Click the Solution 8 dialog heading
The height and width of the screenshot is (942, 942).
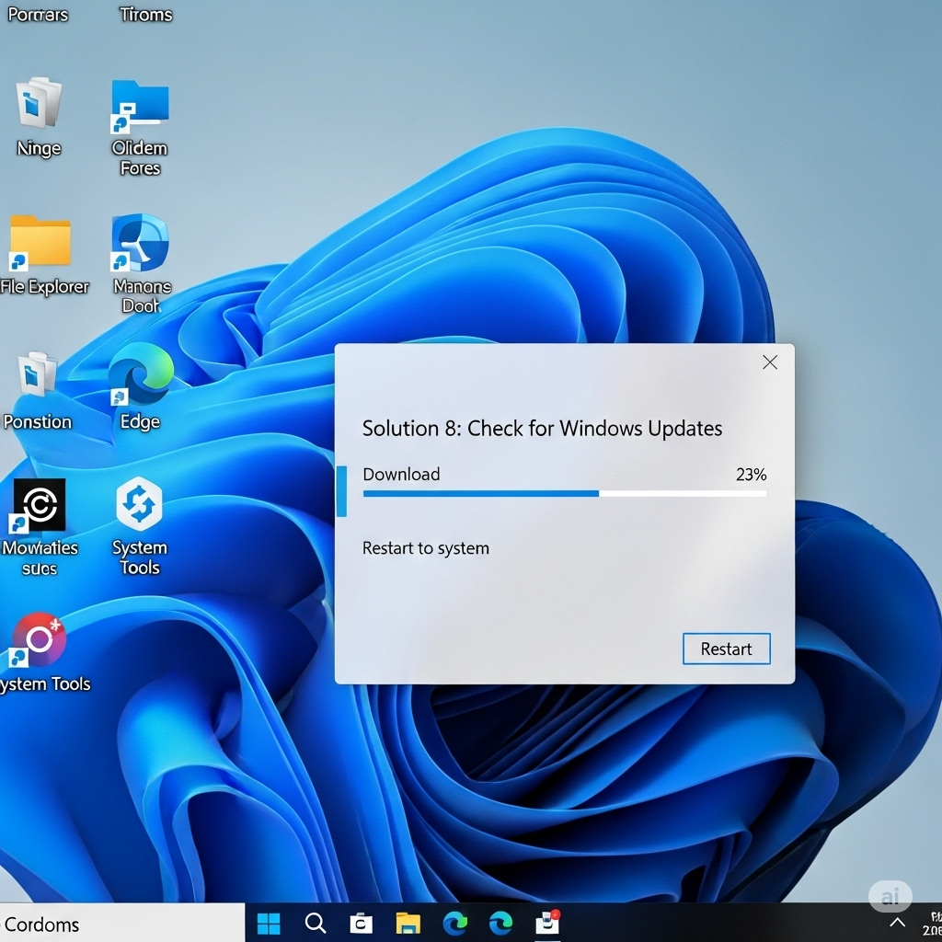pyautogui.click(x=542, y=429)
